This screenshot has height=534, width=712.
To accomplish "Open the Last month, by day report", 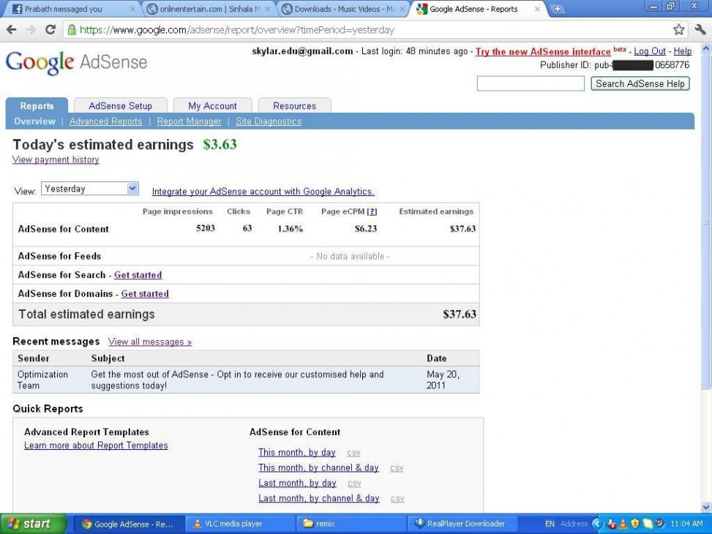I will pyautogui.click(x=297, y=483).
